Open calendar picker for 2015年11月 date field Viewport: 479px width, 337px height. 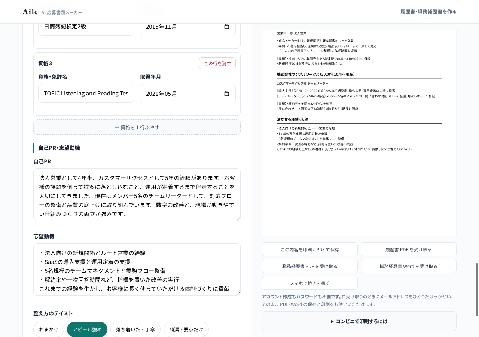pos(226,27)
